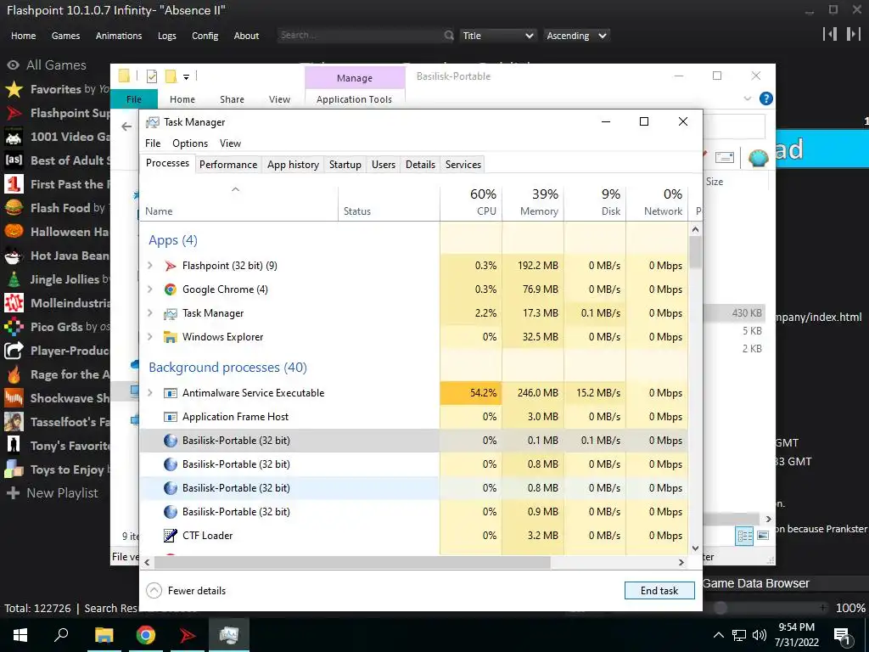Open Task Manager Options menu
869x652 pixels.
coord(190,143)
